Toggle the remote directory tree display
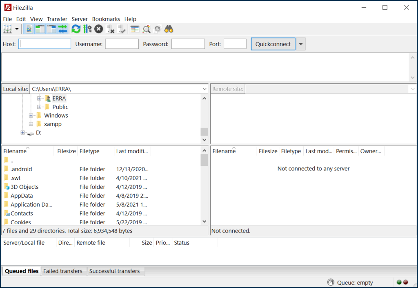Viewport: 418px width, 288px height. [x=51, y=29]
